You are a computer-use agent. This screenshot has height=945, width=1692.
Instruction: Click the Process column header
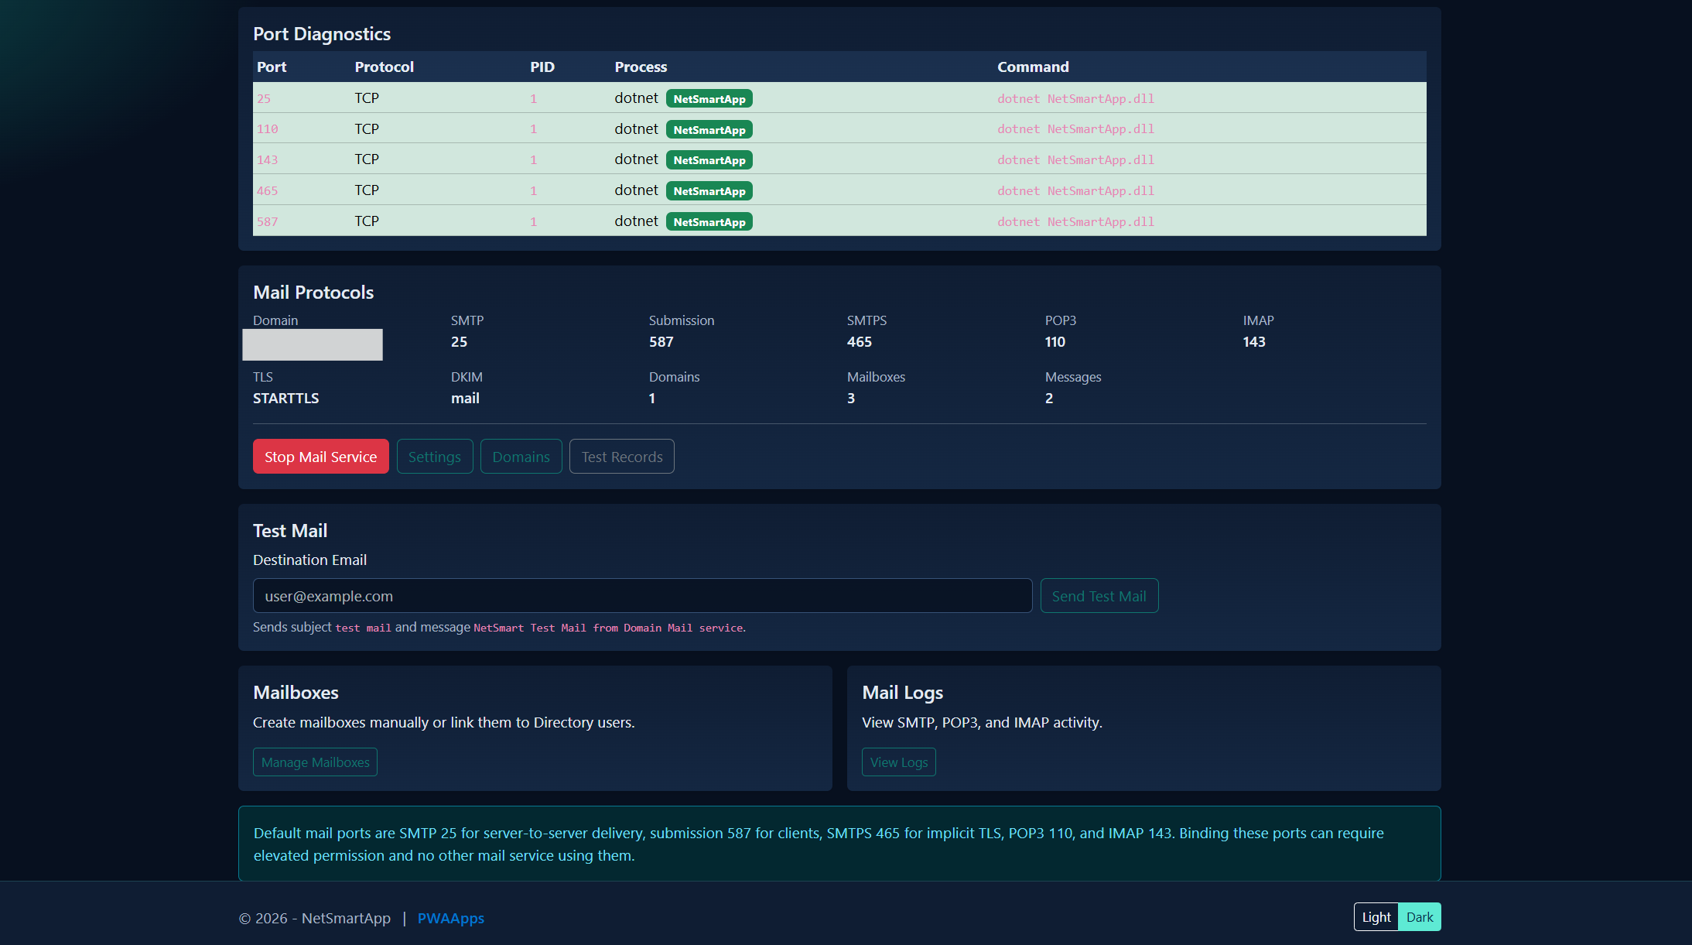pyautogui.click(x=641, y=67)
